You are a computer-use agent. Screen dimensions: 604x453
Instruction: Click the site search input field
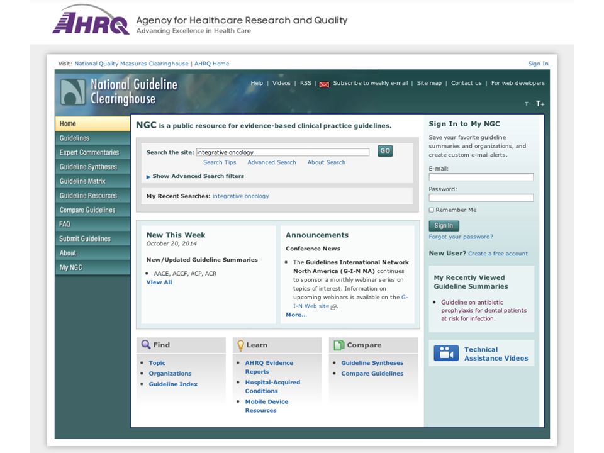(282, 152)
